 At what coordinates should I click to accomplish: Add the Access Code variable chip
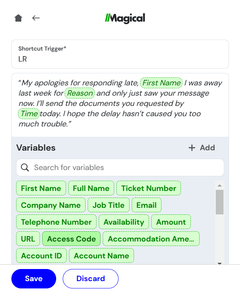click(72, 239)
